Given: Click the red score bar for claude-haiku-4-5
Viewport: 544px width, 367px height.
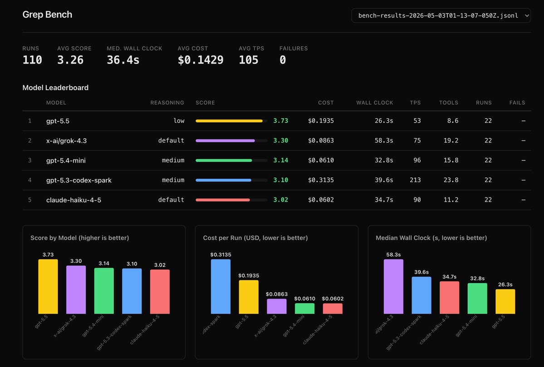Looking at the screenshot, I should pyautogui.click(x=223, y=200).
